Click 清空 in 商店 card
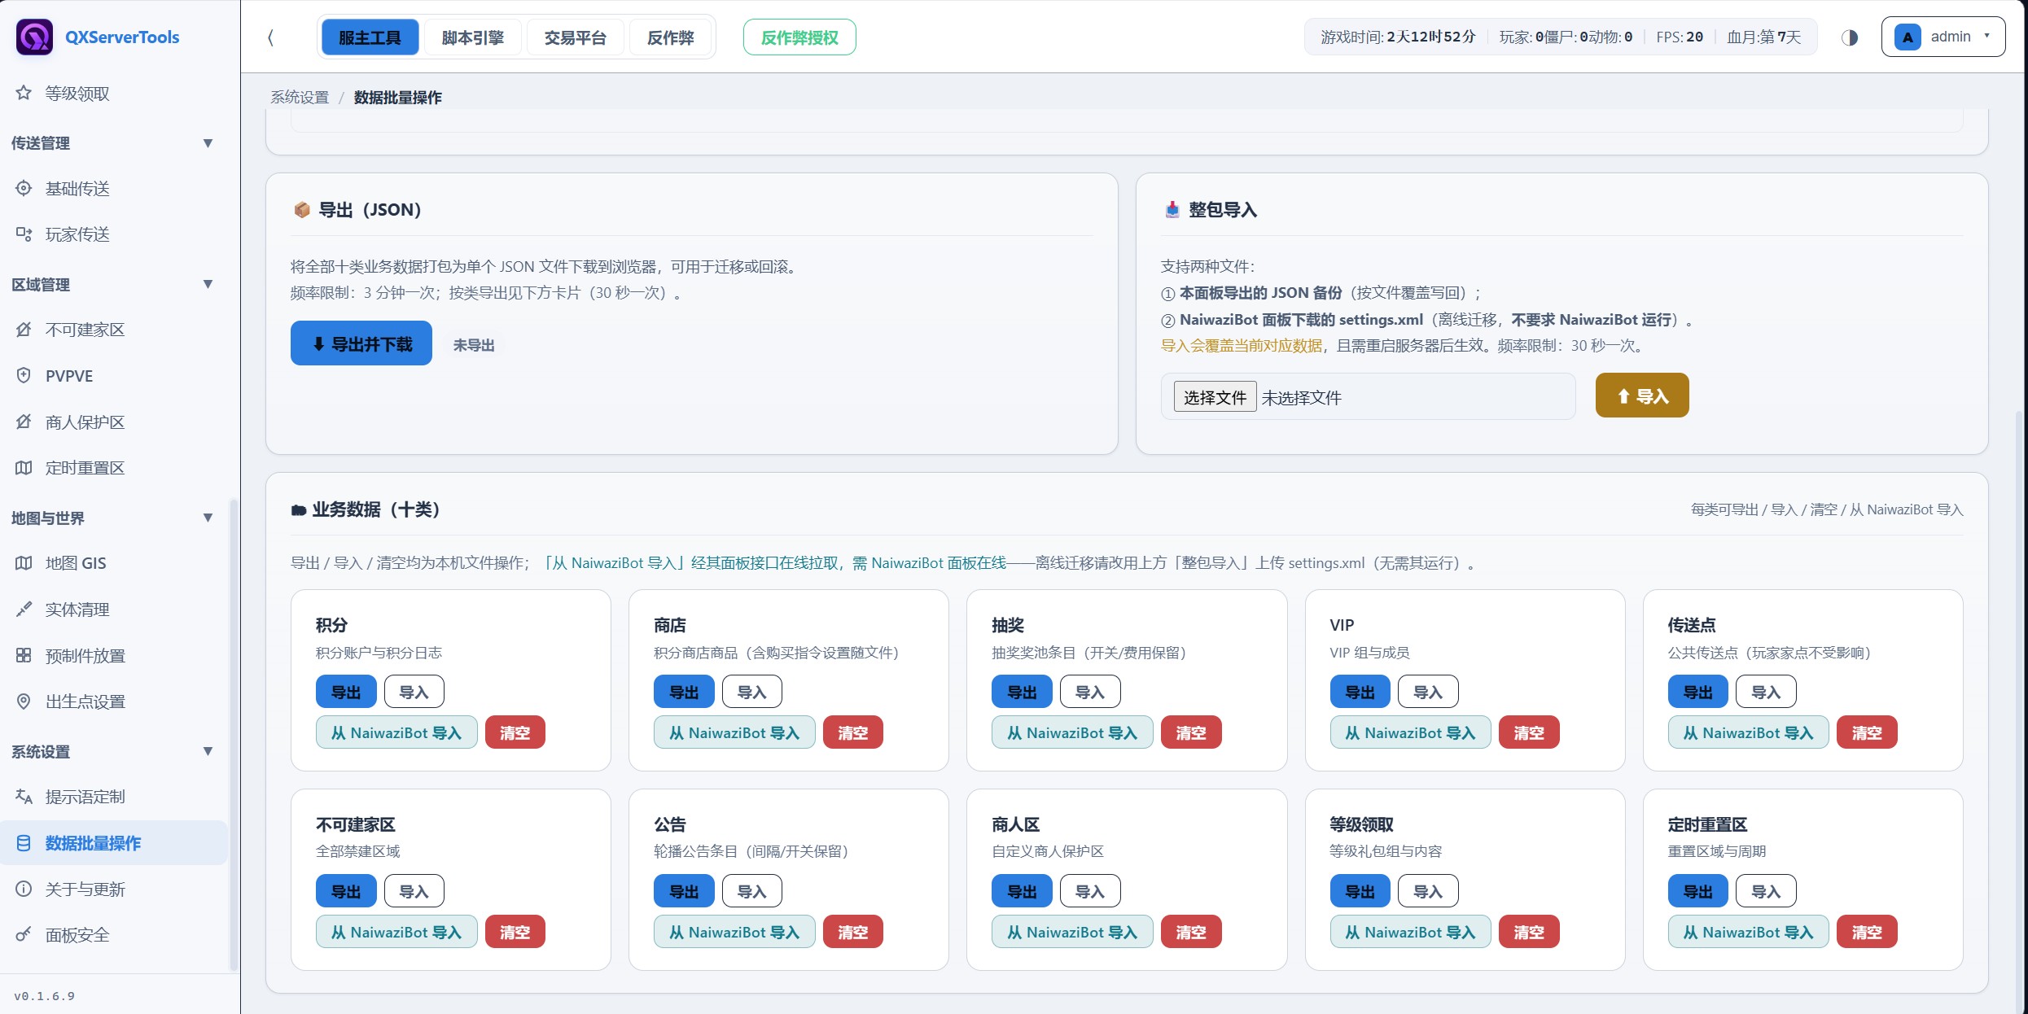2028x1014 pixels. [853, 732]
